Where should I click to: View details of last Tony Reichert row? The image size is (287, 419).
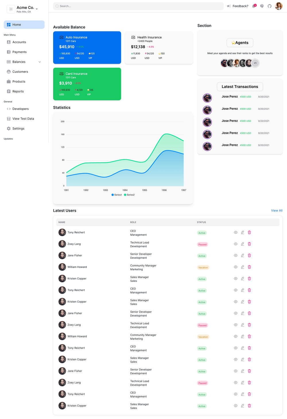pyautogui.click(x=236, y=394)
